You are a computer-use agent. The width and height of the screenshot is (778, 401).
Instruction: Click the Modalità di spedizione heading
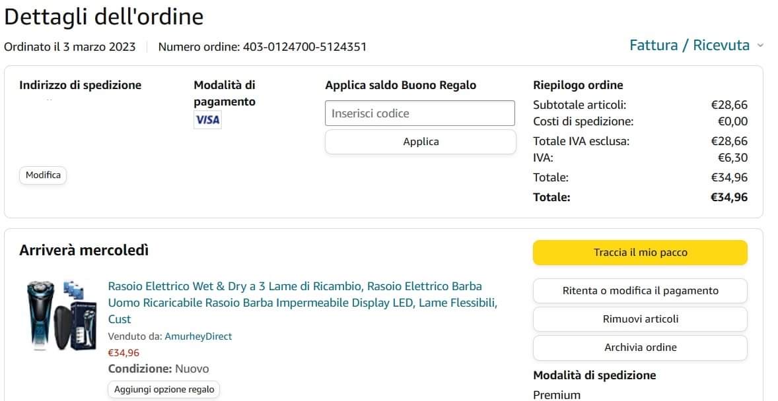(594, 375)
